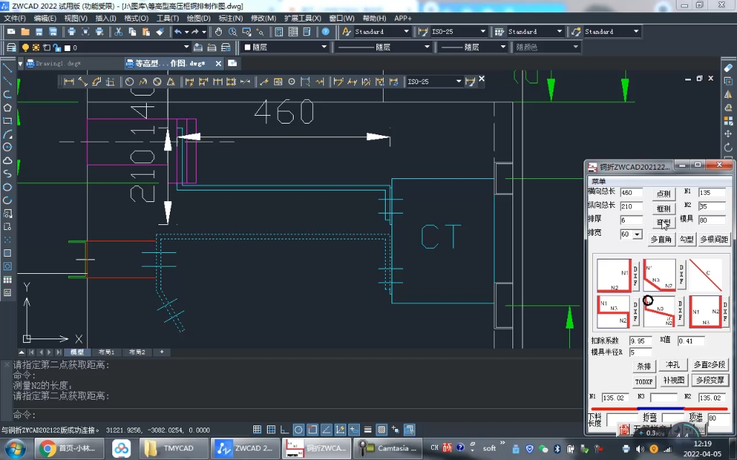Select the first bend-shape thumbnail in 铜折 panel
This screenshot has width=737, height=460.
[x=615, y=274]
